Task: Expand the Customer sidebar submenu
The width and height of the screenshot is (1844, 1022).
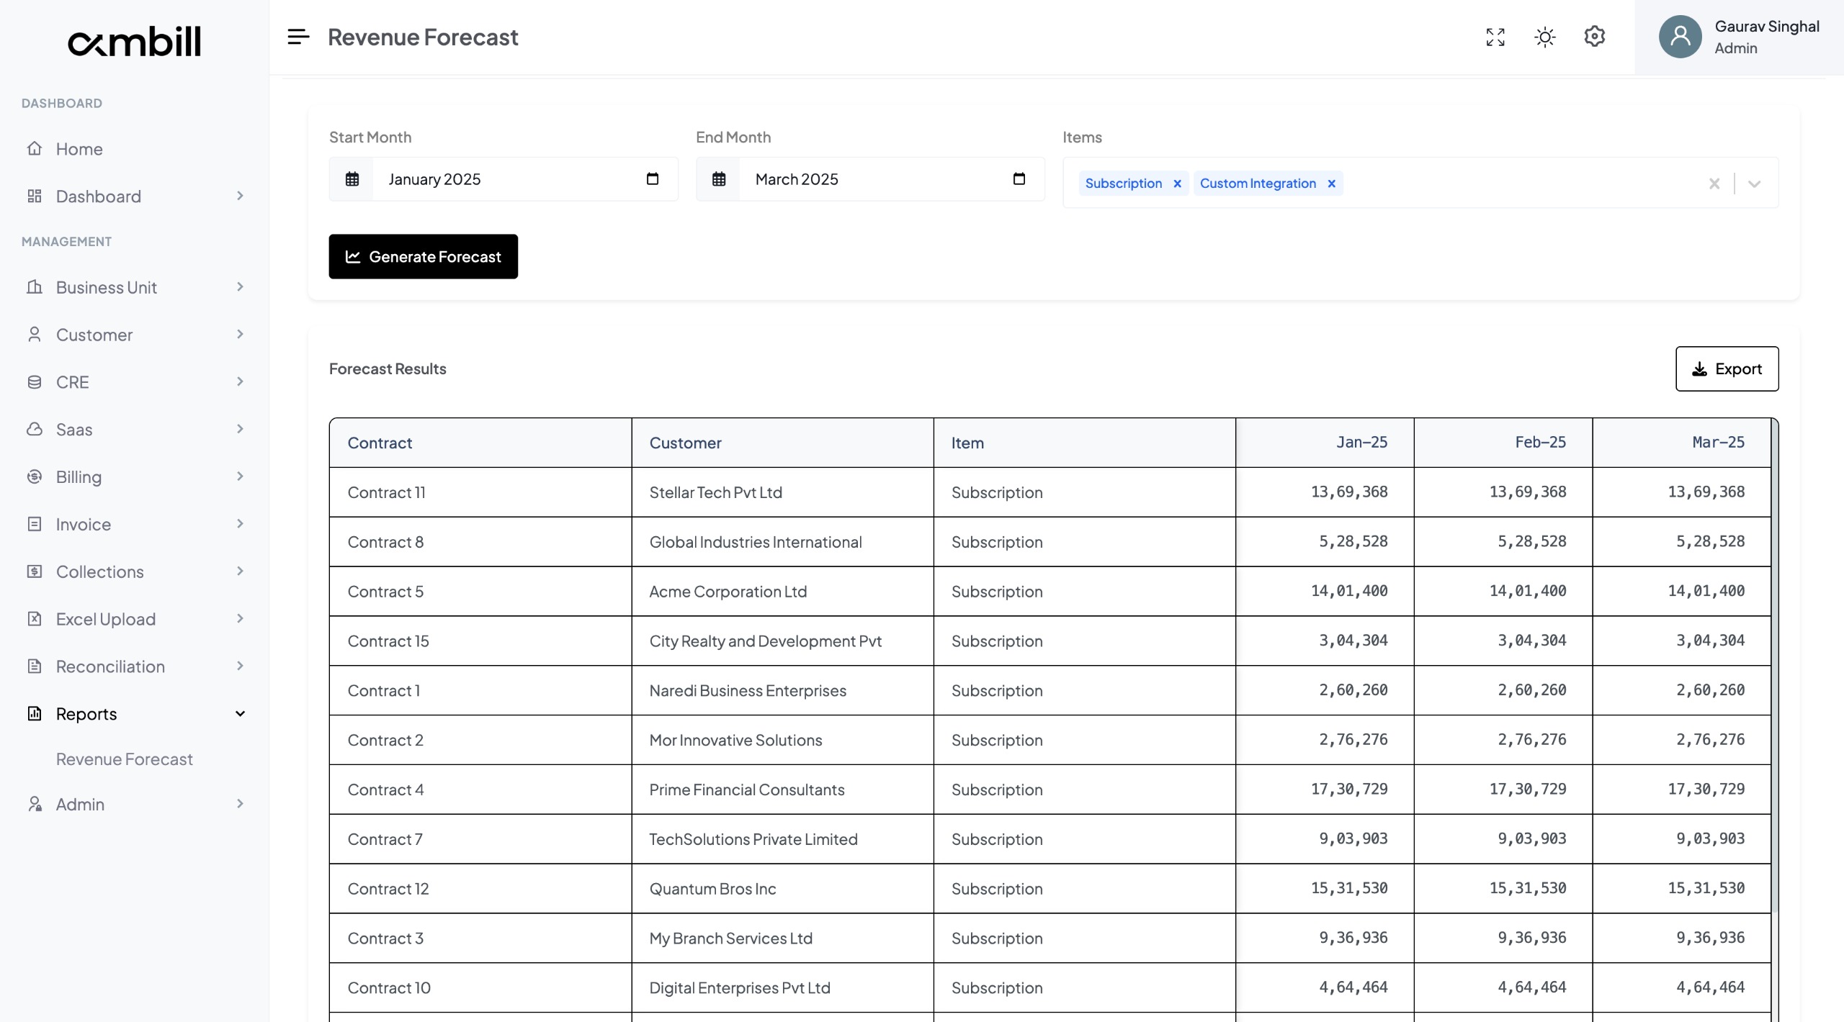Action: tap(240, 335)
